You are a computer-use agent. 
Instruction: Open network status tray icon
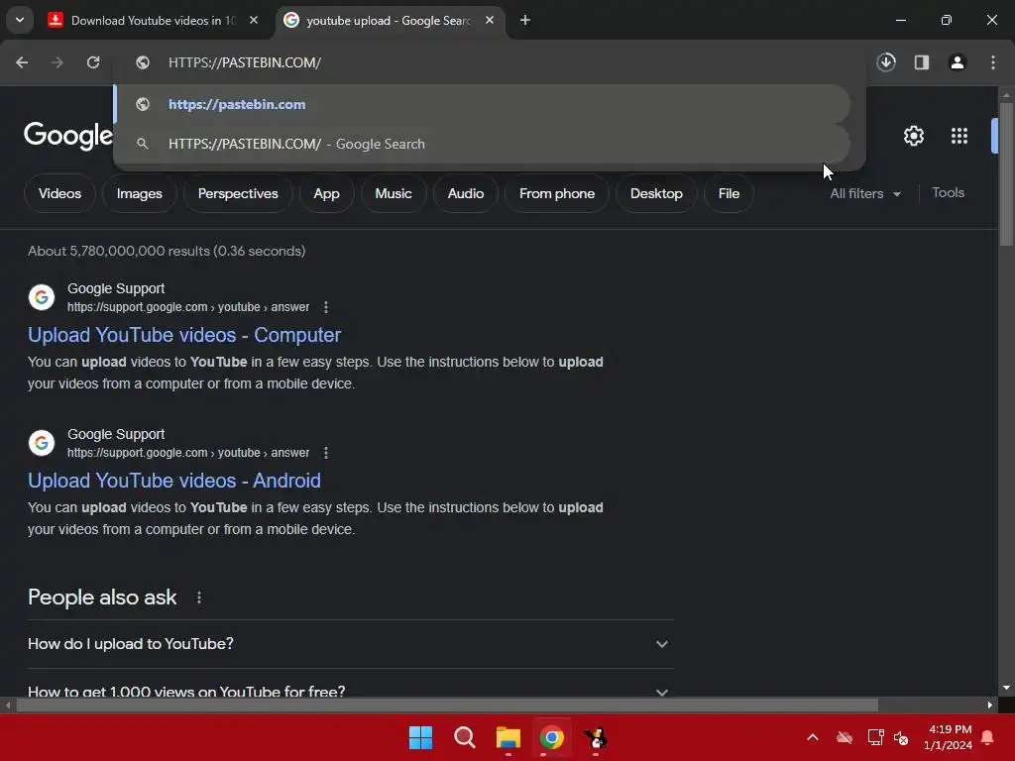point(875,737)
